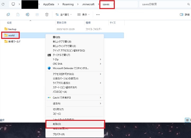Select Roaming in the breadcrumb path
The height and width of the screenshot is (138, 191).
point(68,4)
